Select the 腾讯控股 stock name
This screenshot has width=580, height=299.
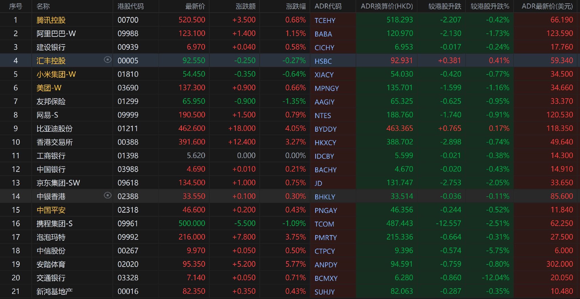pos(51,20)
